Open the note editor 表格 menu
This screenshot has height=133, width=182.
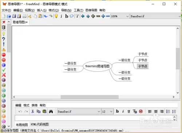pos(35,105)
